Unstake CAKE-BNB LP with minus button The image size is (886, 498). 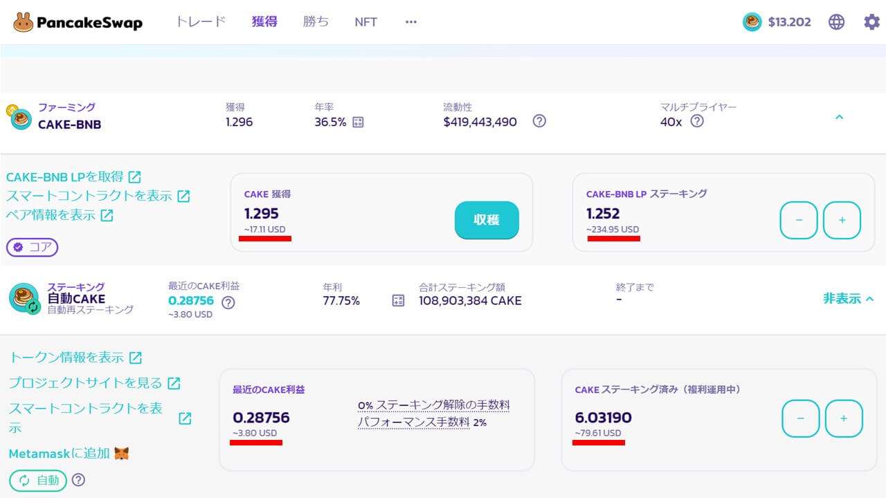799,220
